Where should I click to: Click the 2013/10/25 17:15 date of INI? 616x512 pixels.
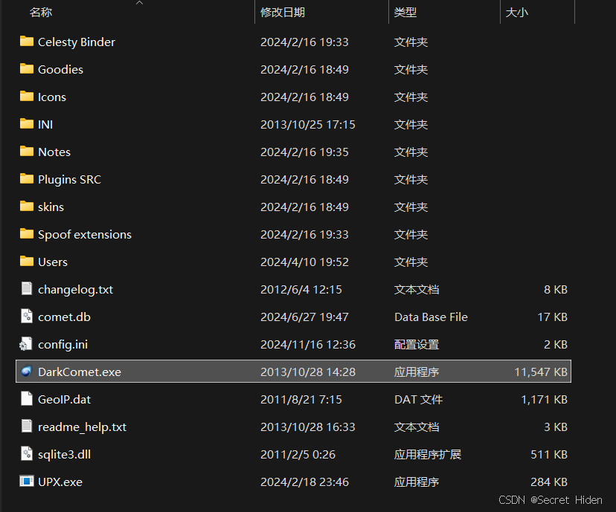[307, 124]
